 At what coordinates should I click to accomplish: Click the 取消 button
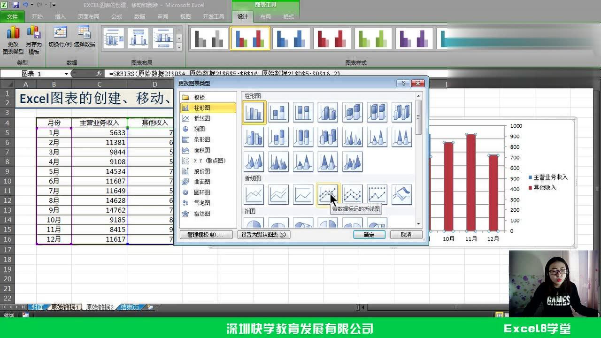pyautogui.click(x=406, y=235)
